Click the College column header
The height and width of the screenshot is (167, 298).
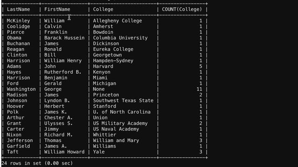103,9
